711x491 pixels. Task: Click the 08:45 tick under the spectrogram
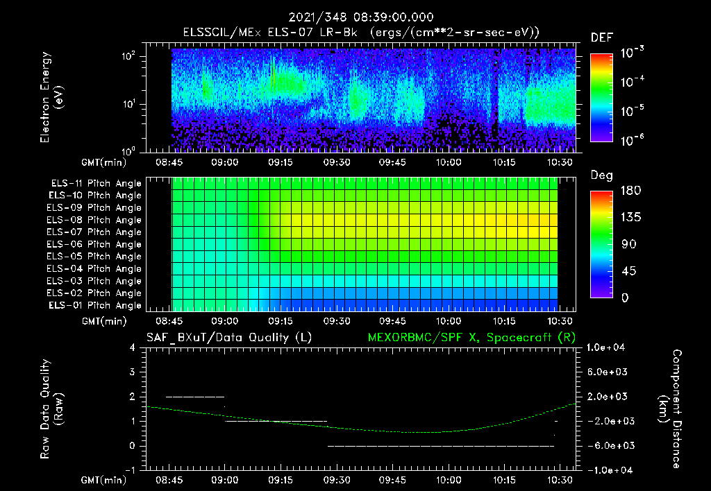[x=169, y=162]
